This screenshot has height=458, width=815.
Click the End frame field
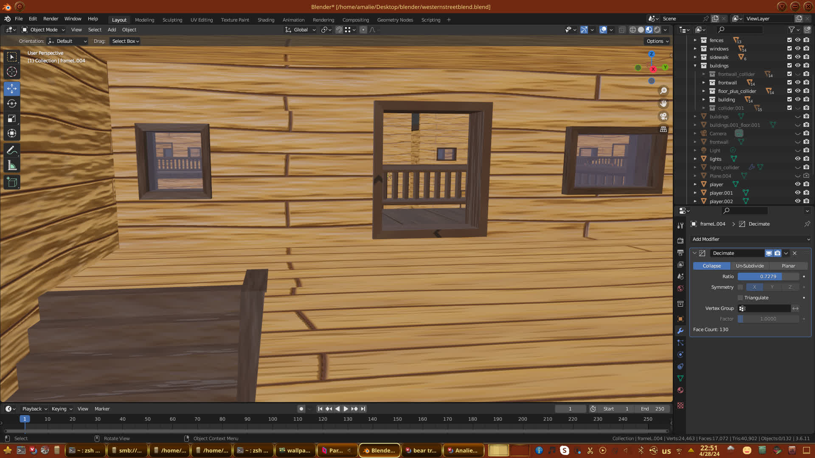(x=652, y=409)
